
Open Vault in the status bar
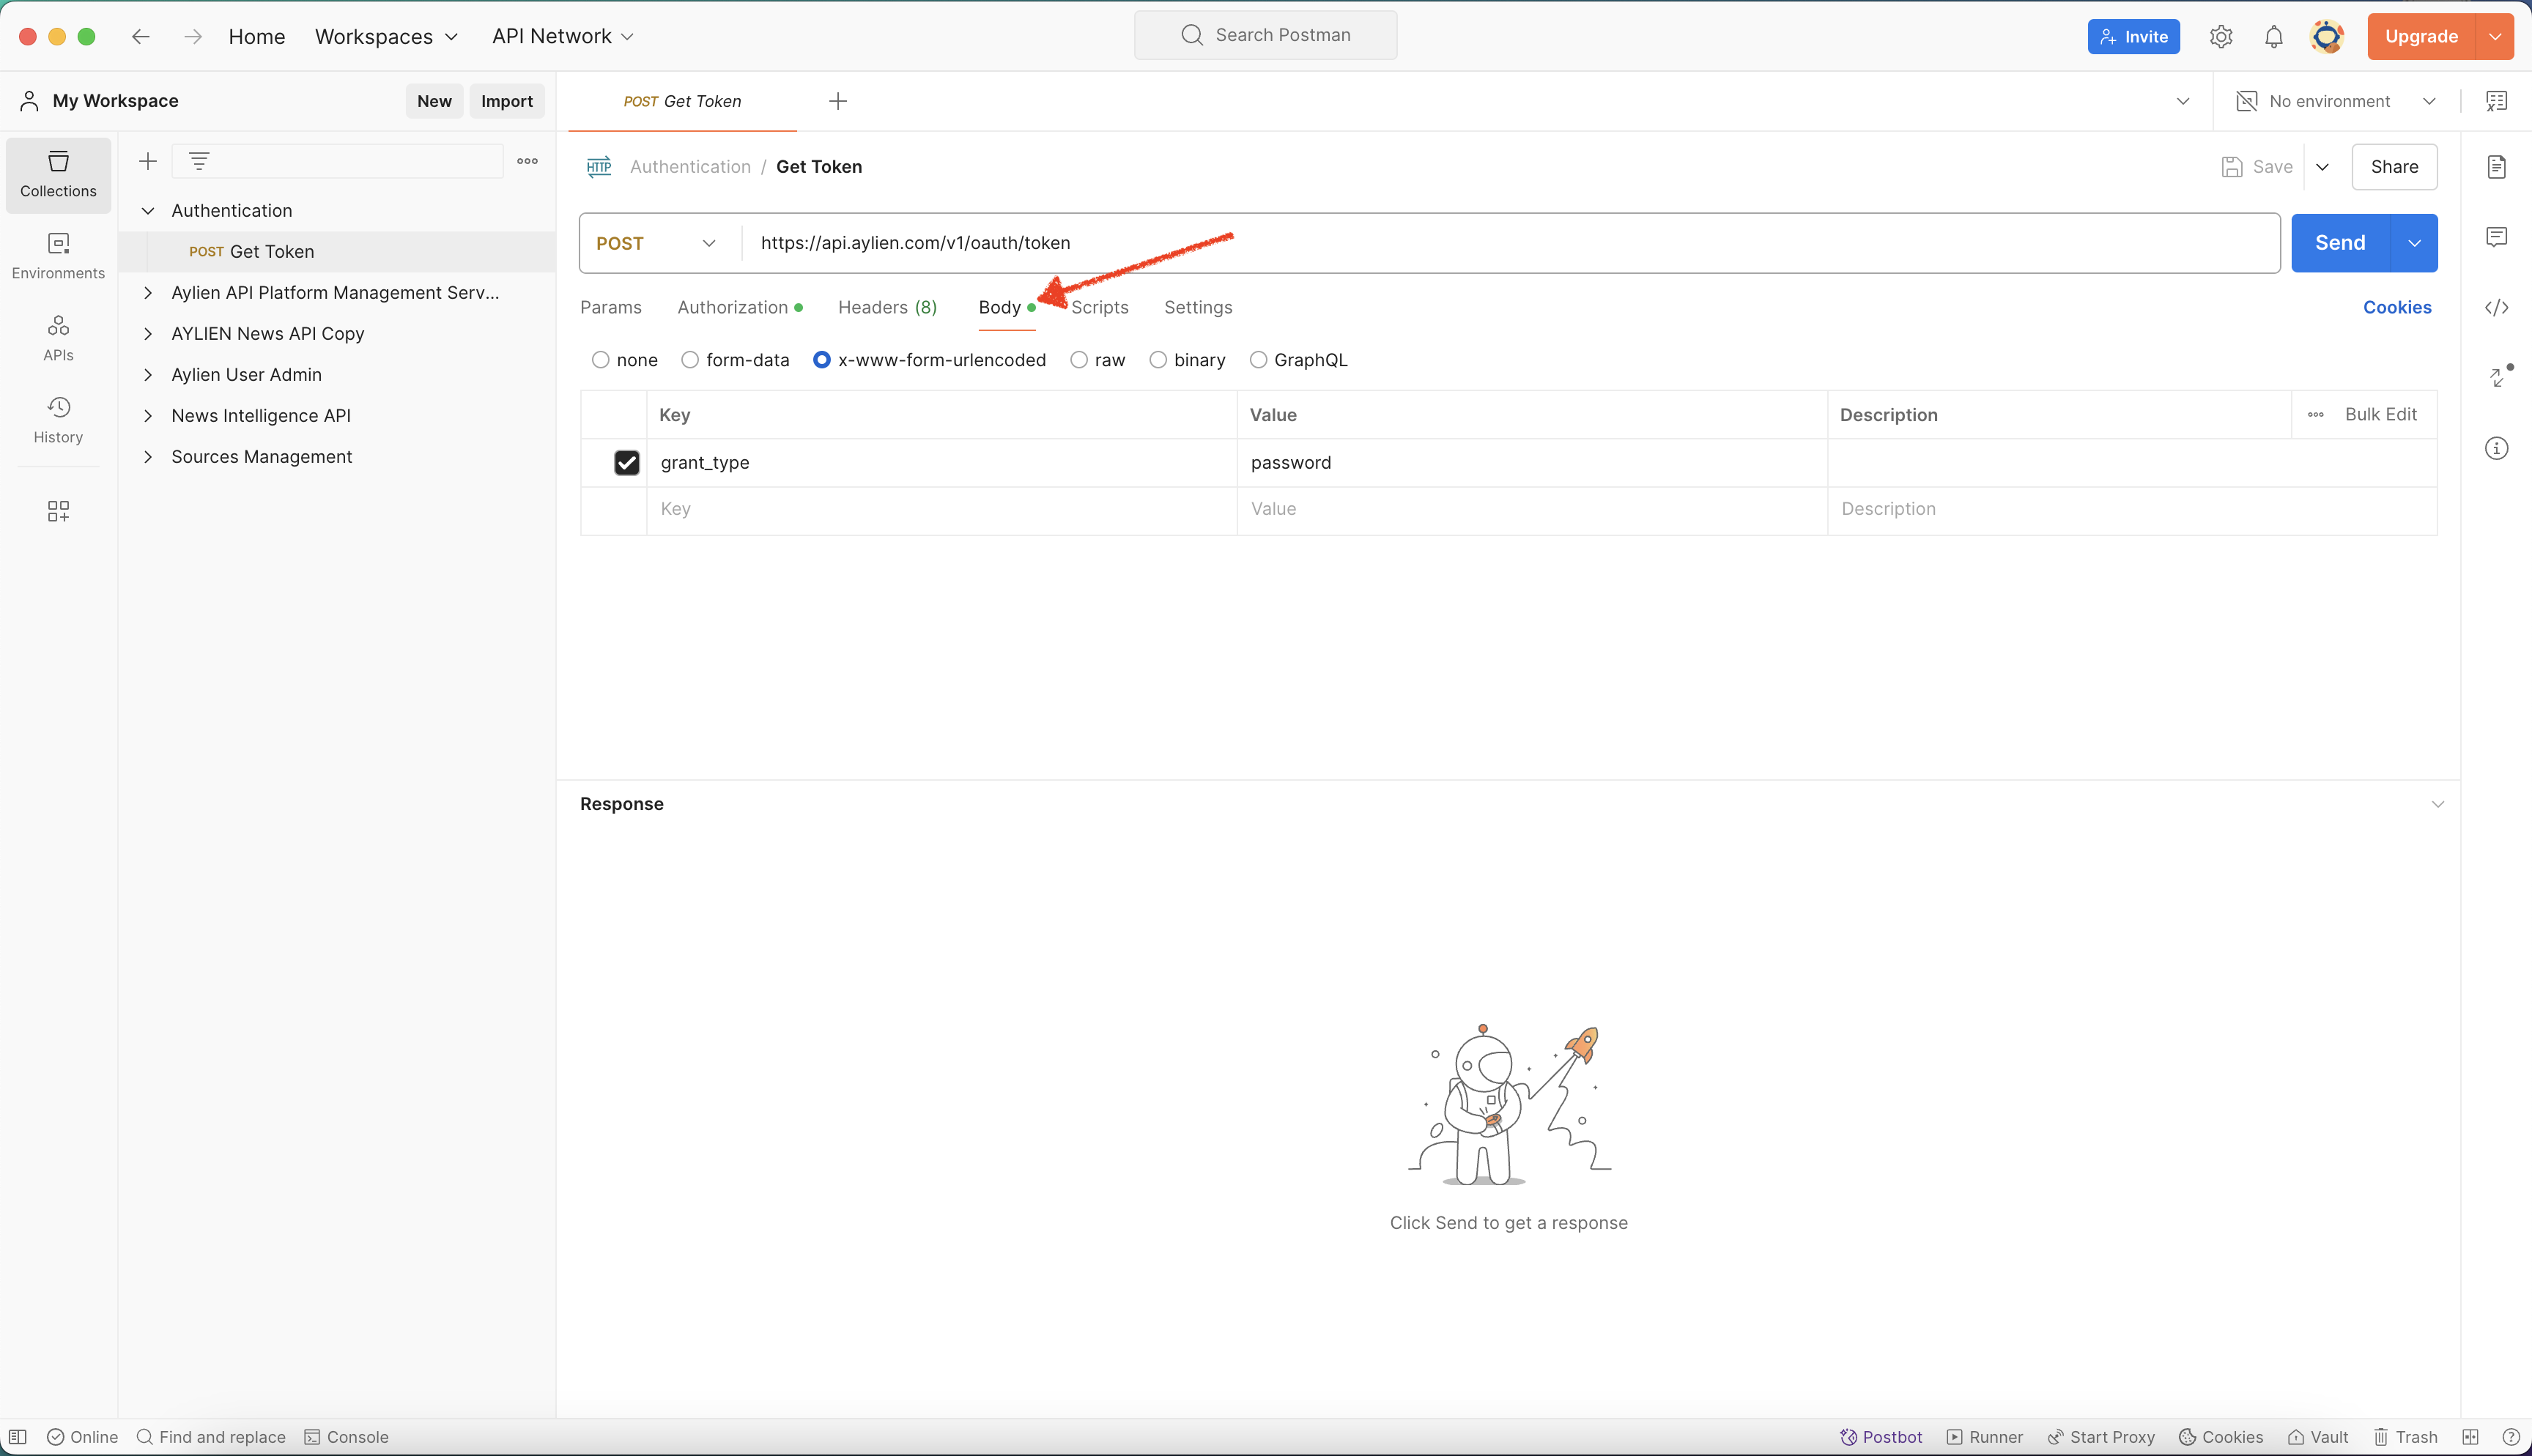[2318, 1437]
